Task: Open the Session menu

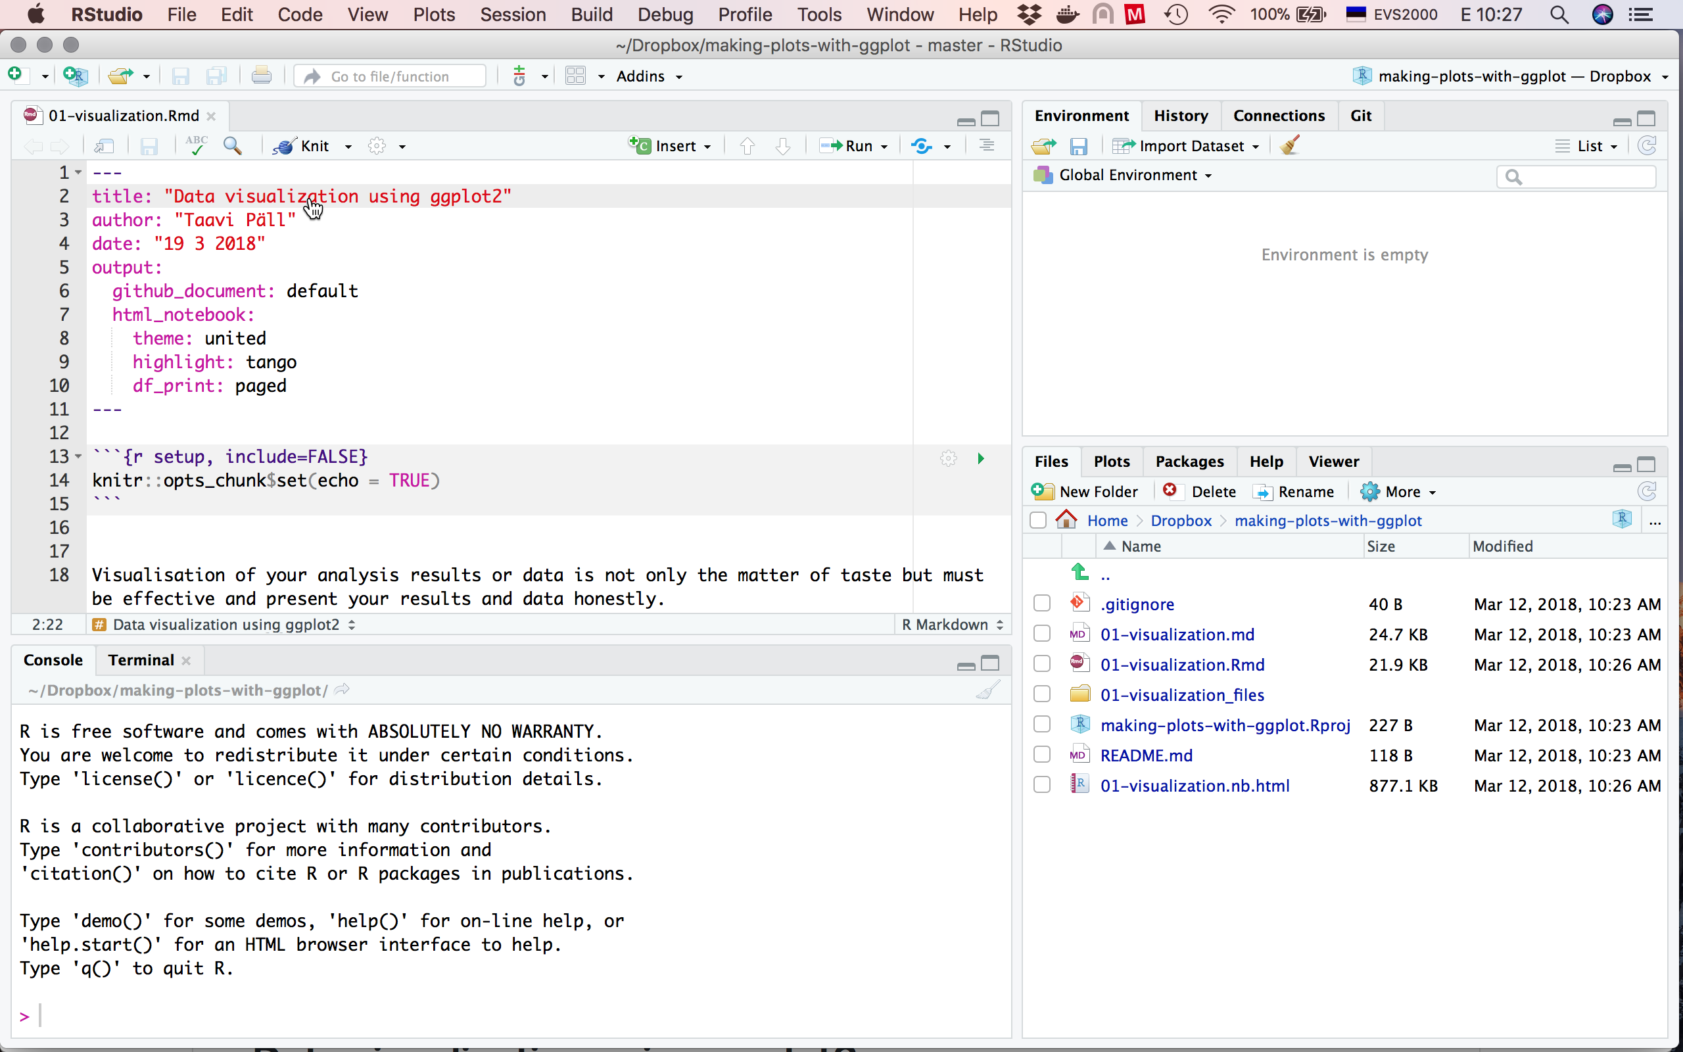Action: (x=513, y=14)
